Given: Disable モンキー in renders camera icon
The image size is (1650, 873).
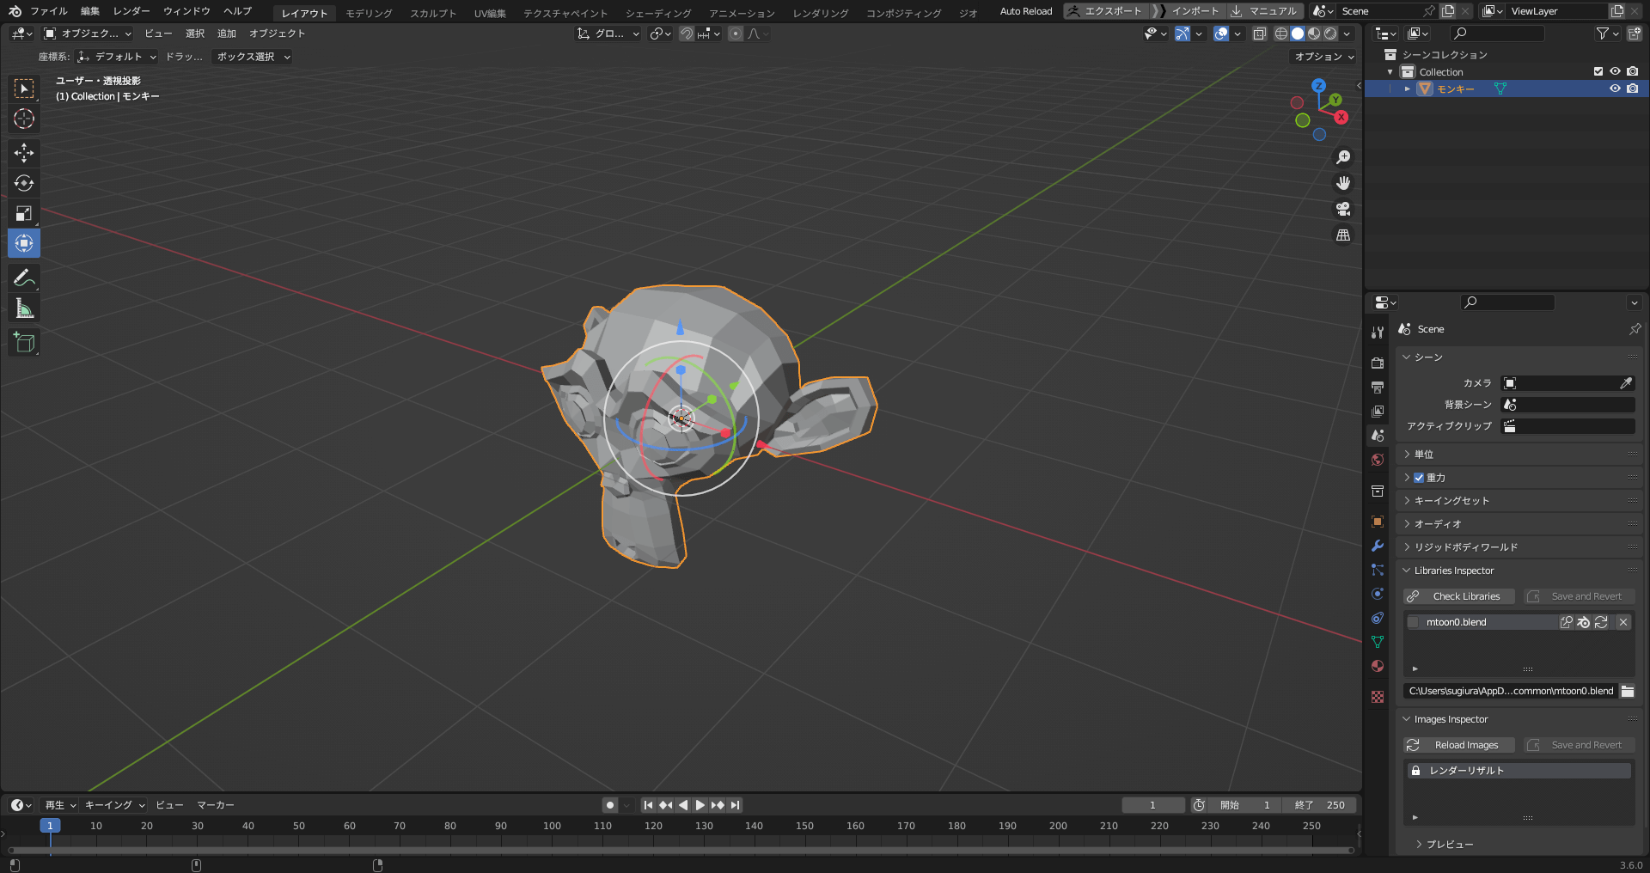Looking at the screenshot, I should [x=1632, y=89].
